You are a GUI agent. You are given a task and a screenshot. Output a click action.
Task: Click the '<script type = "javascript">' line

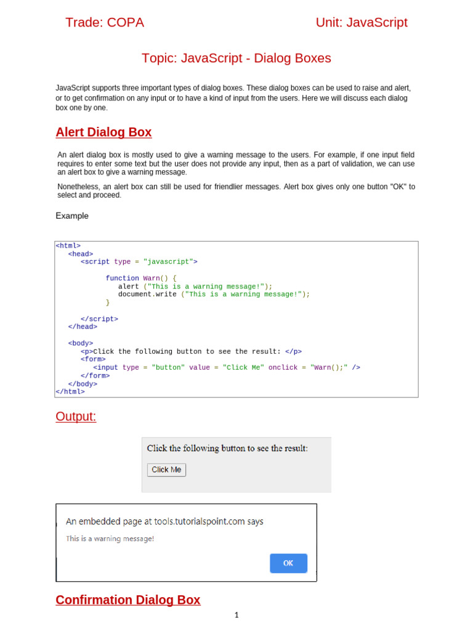[x=139, y=261]
